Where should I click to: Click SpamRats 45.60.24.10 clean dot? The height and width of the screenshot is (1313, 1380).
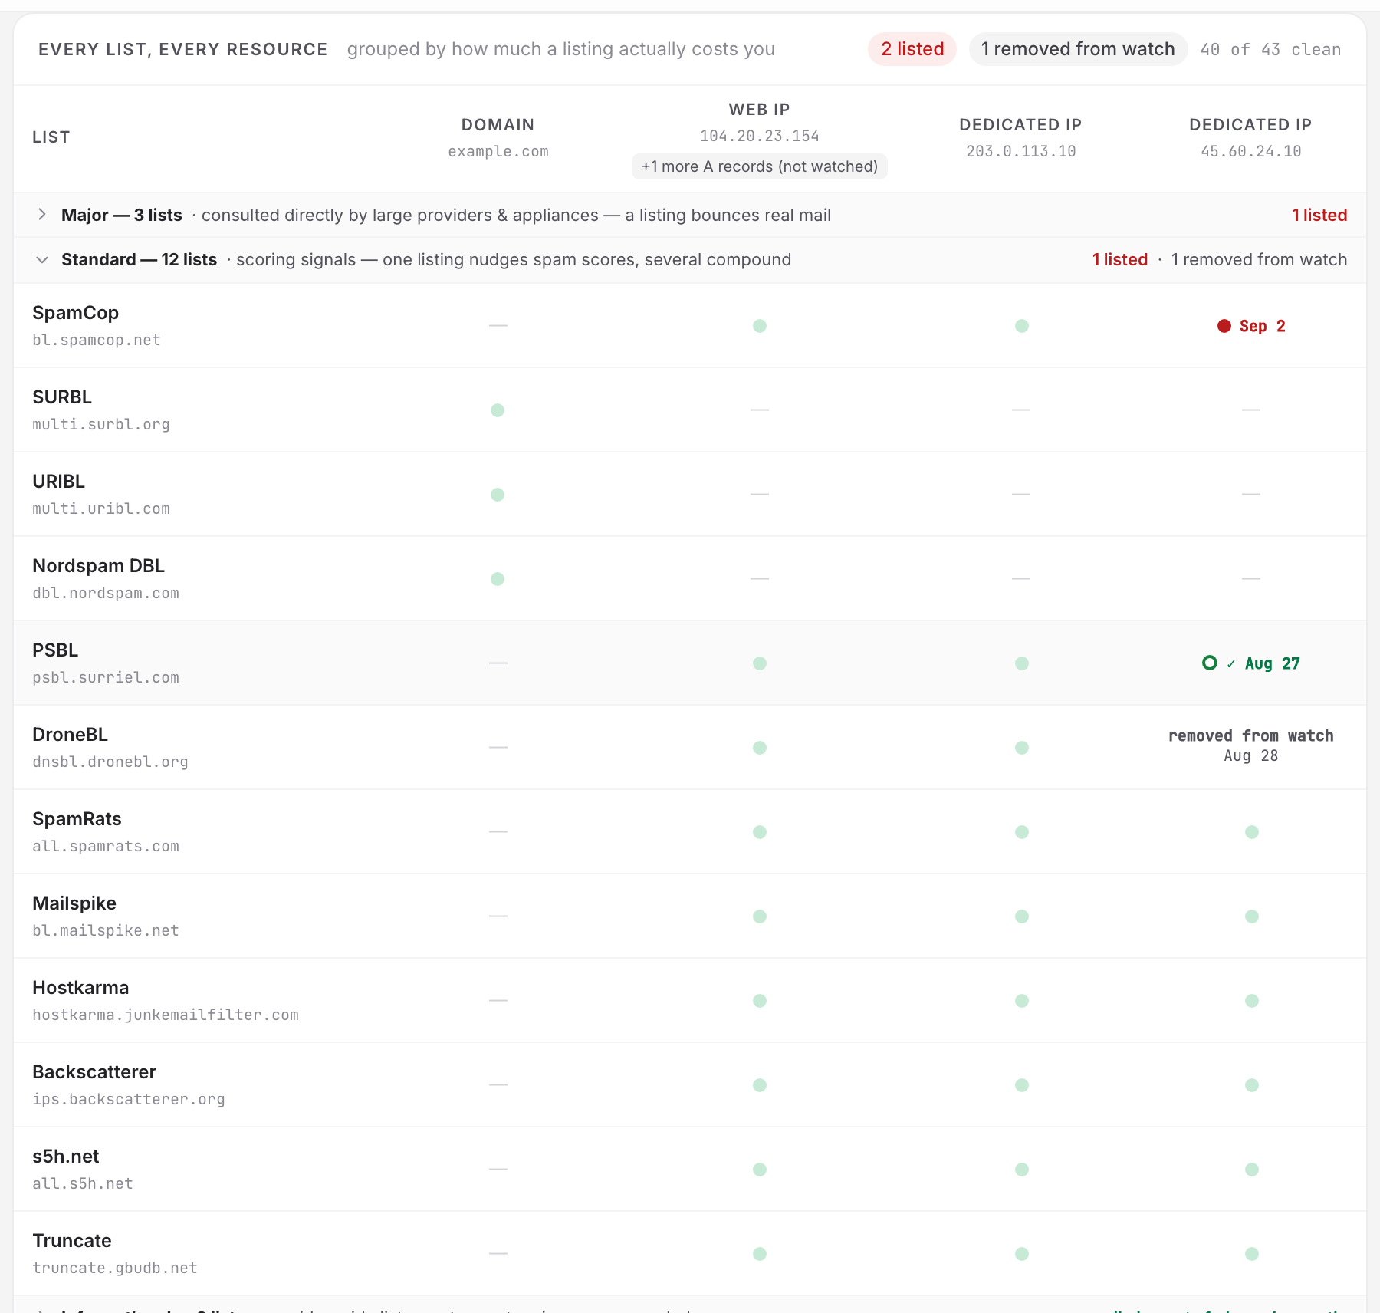click(x=1252, y=832)
